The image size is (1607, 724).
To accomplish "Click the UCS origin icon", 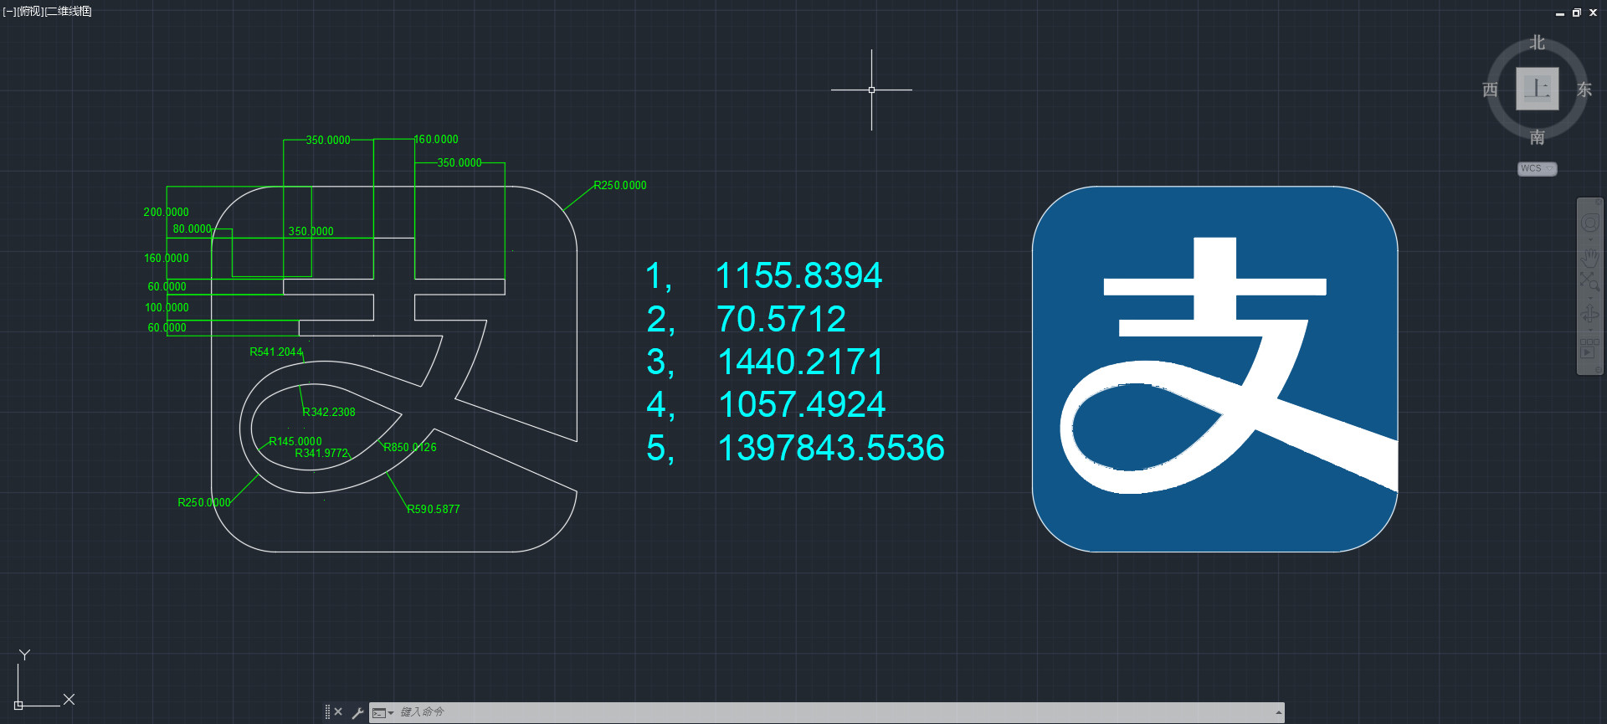I will pyautogui.click(x=18, y=706).
